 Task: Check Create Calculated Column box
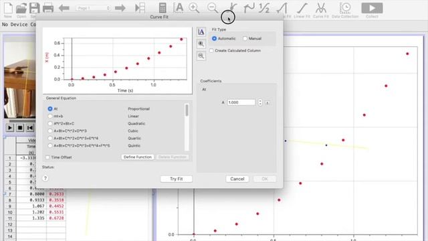pyautogui.click(x=211, y=51)
